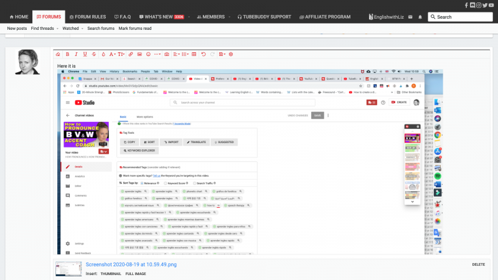The image size is (498, 280).
Task: Expand the Watched dropdown menu
Action: (72, 29)
